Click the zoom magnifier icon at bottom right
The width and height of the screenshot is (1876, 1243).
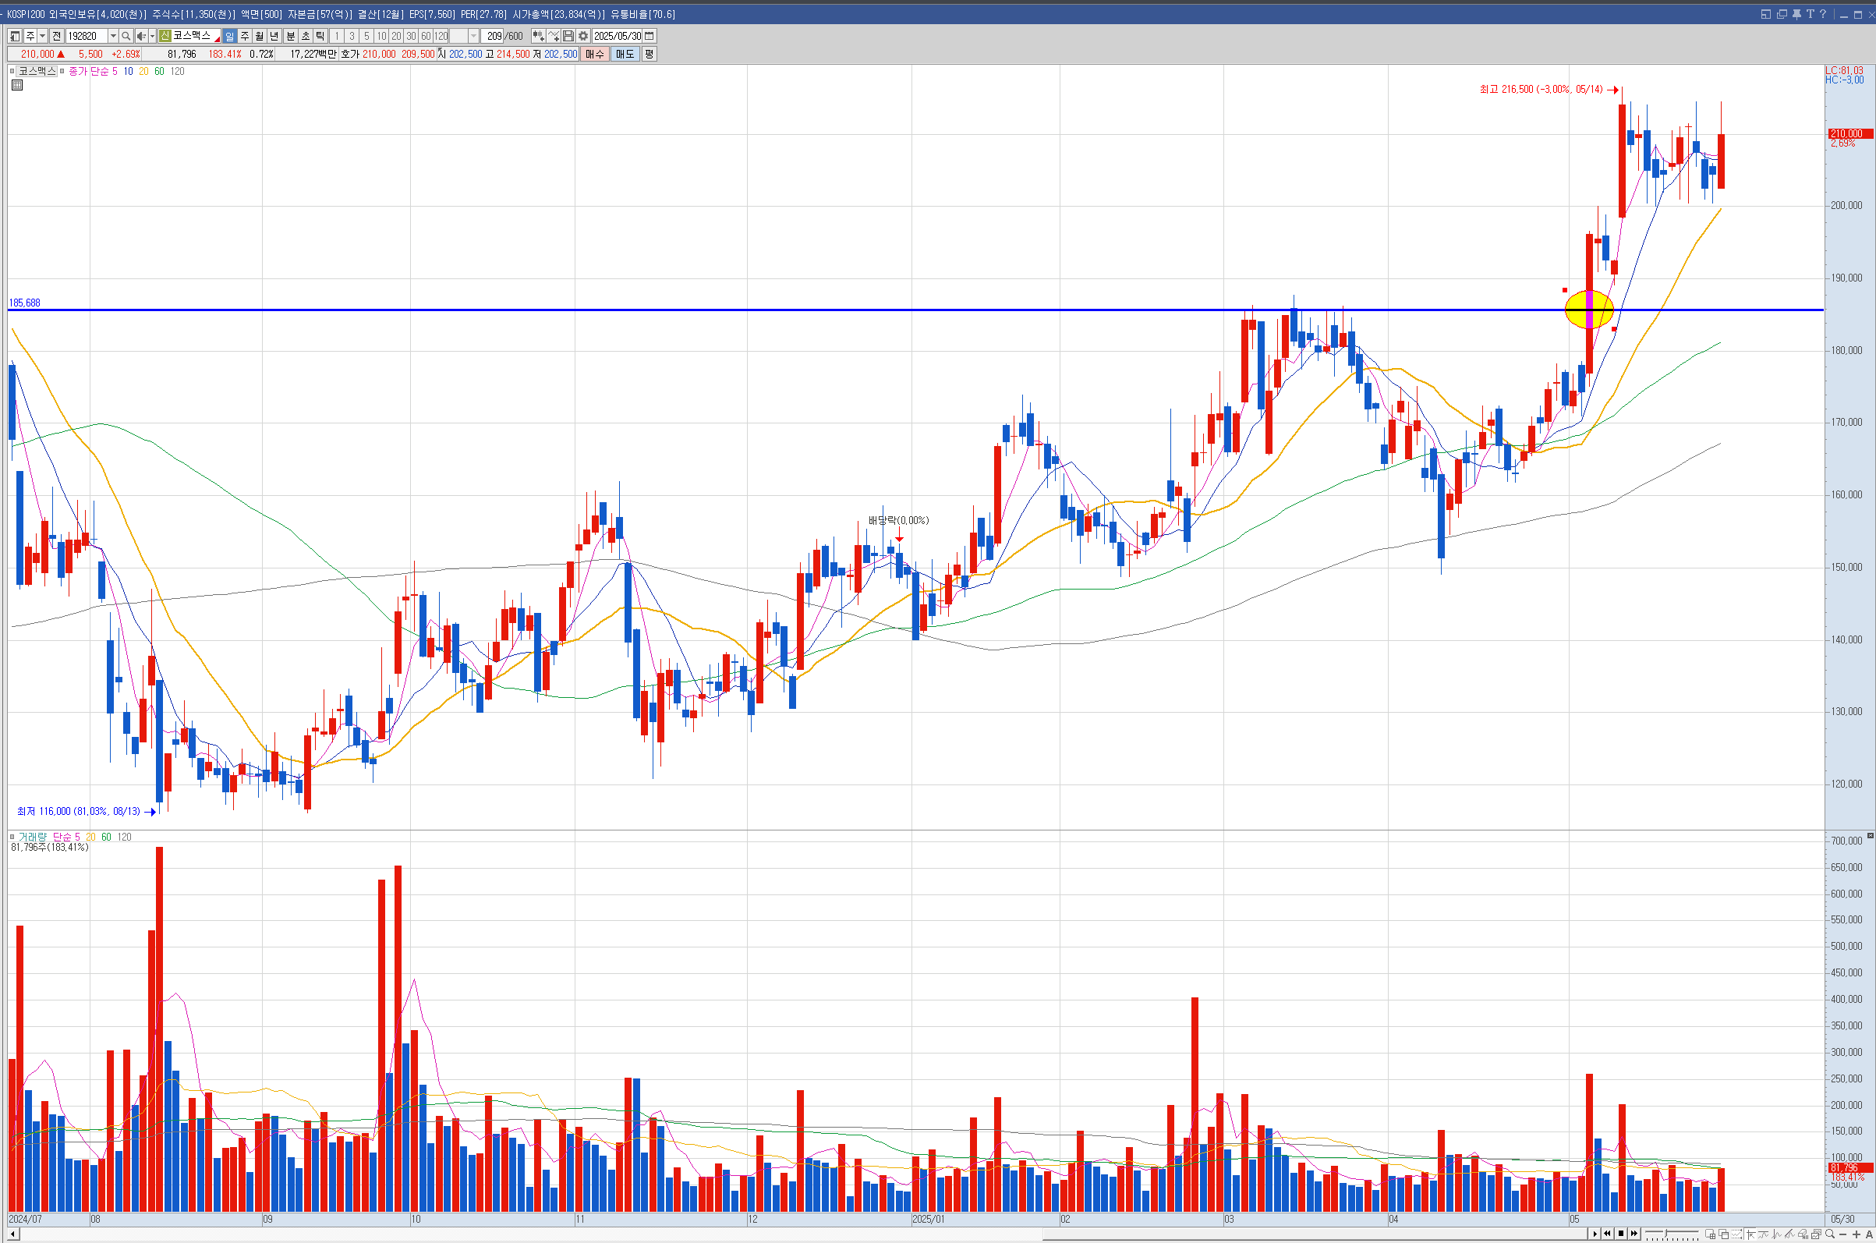(x=1830, y=1234)
